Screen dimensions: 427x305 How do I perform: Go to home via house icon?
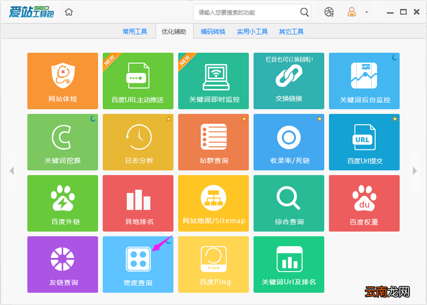coord(69,12)
